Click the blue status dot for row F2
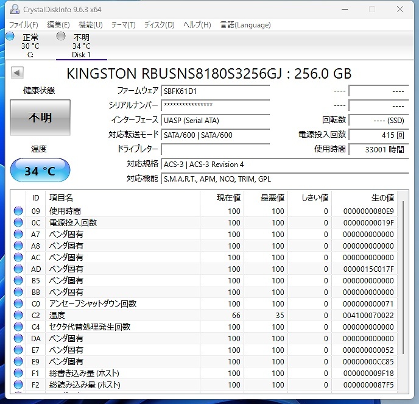This screenshot has width=419, height=404. (x=18, y=385)
